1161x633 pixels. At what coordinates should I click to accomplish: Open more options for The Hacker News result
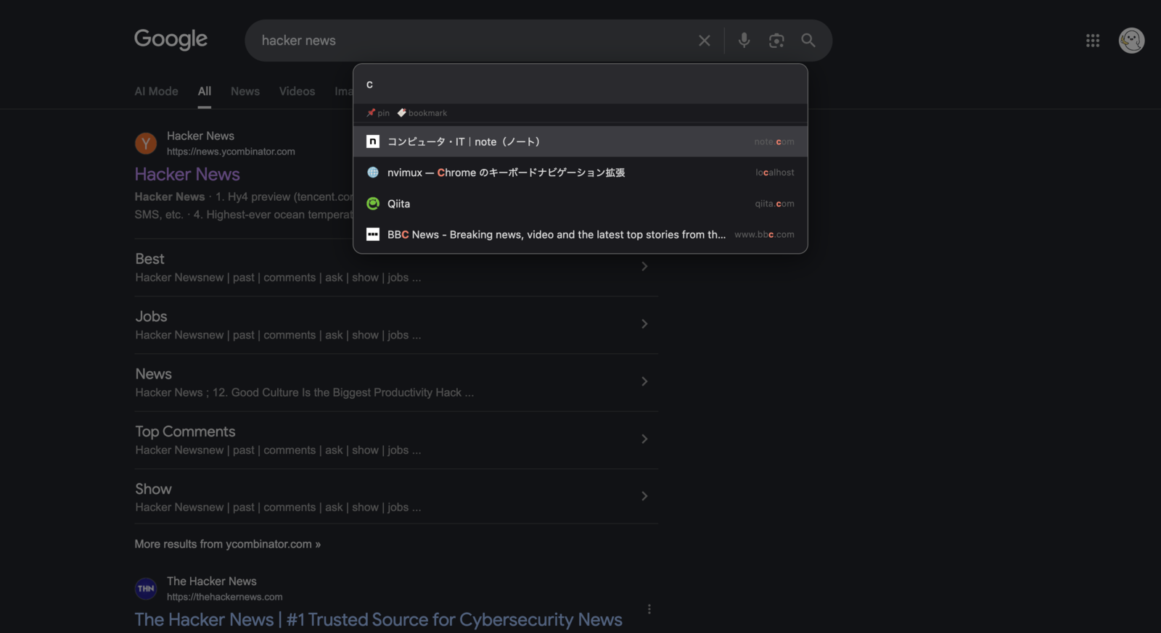[x=649, y=609]
